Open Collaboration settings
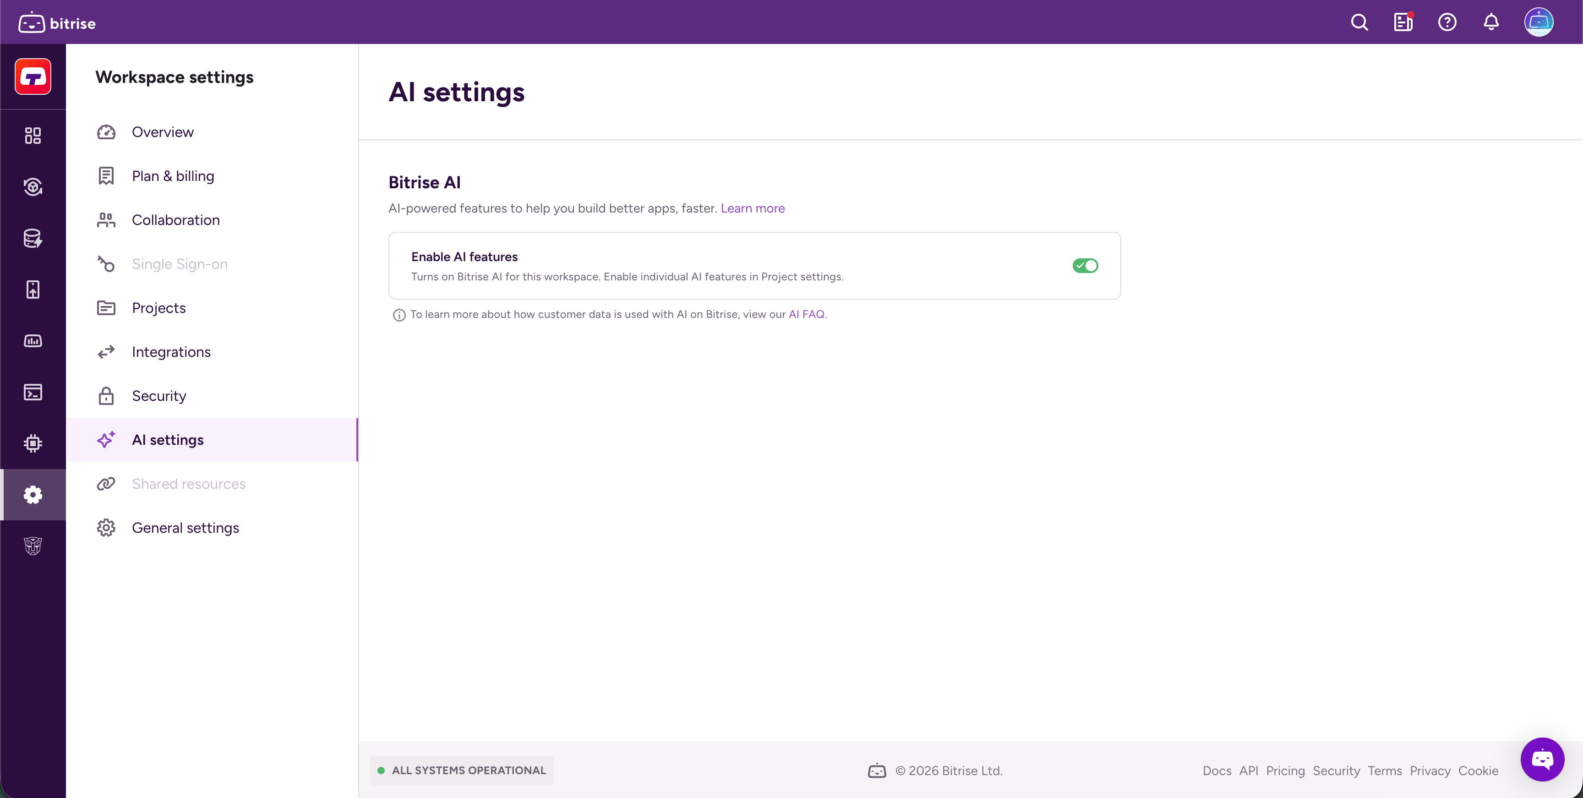The image size is (1583, 798). coord(212,220)
